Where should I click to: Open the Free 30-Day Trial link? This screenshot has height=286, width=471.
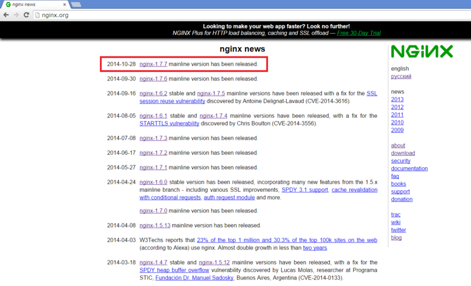coord(359,33)
